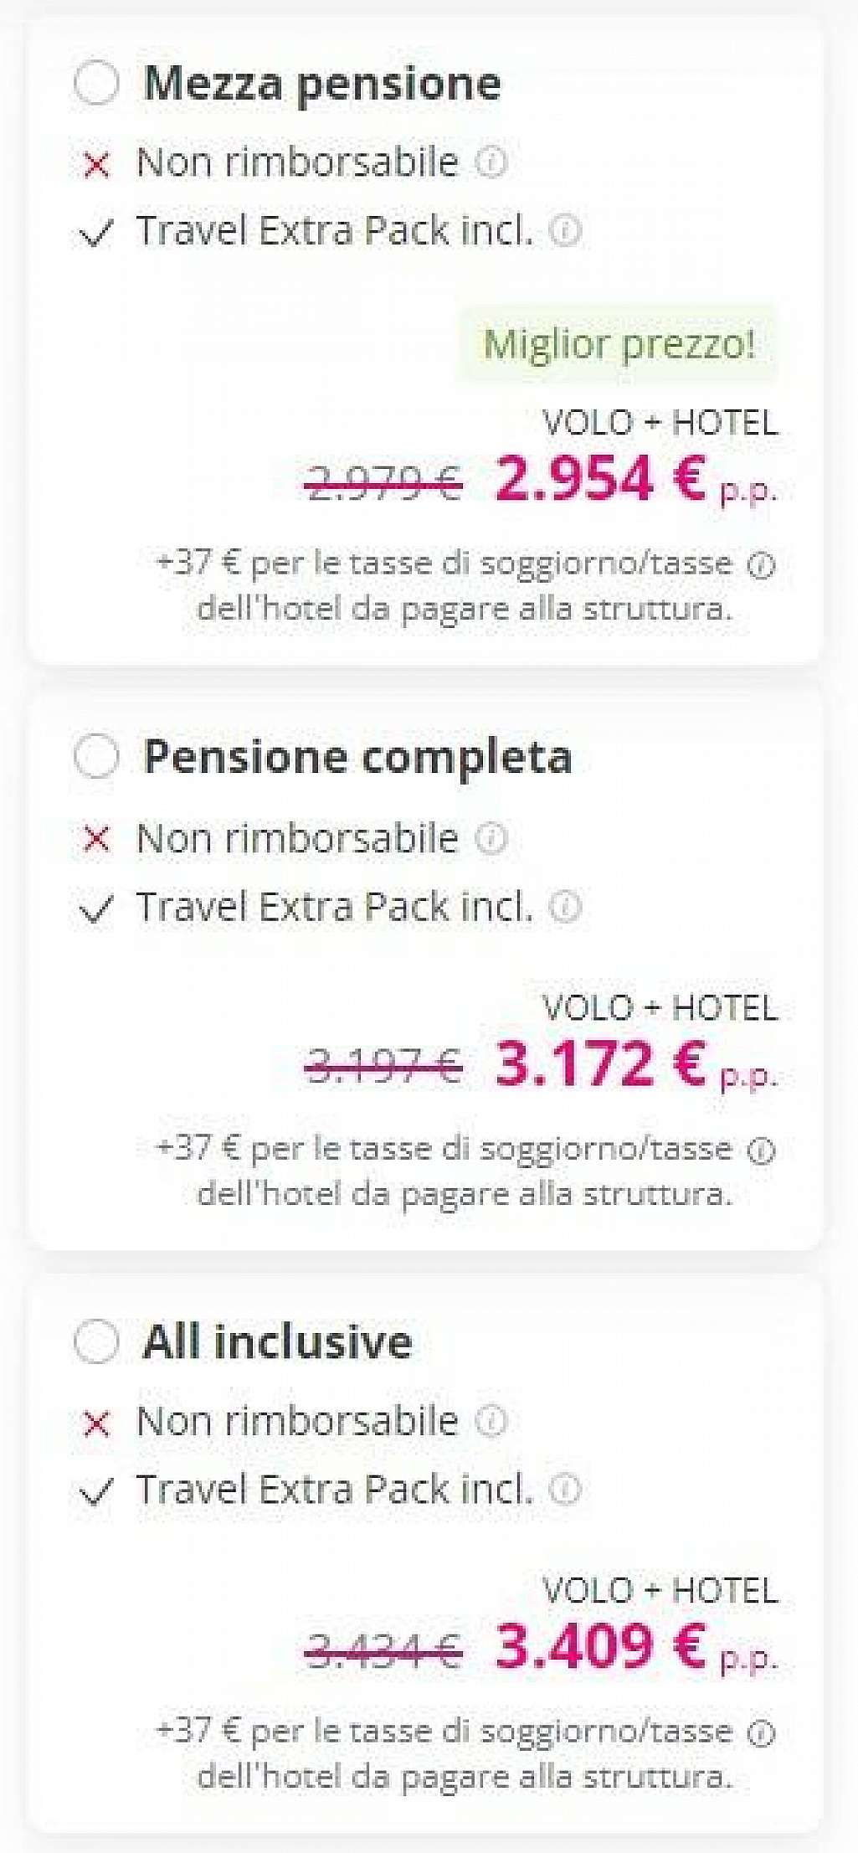Open info icon beside Pensione completa Travel Extra Pack
Screen dimensions: 858x1853
pyautogui.click(x=565, y=906)
